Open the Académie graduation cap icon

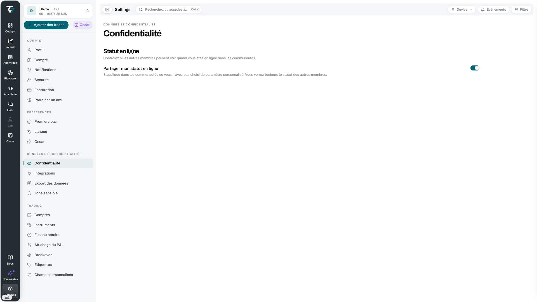pyautogui.click(x=10, y=88)
